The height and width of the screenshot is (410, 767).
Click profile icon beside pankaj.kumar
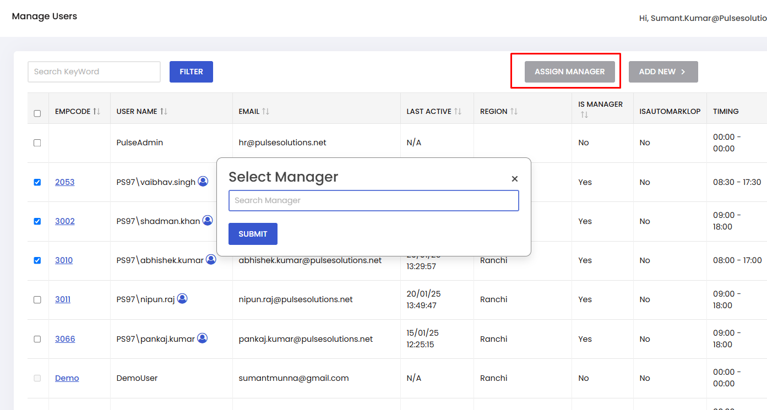click(203, 338)
